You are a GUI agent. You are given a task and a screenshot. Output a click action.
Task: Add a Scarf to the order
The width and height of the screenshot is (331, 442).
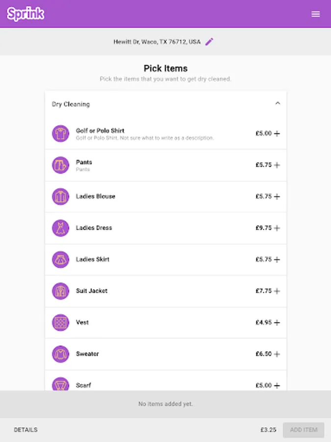(x=277, y=386)
